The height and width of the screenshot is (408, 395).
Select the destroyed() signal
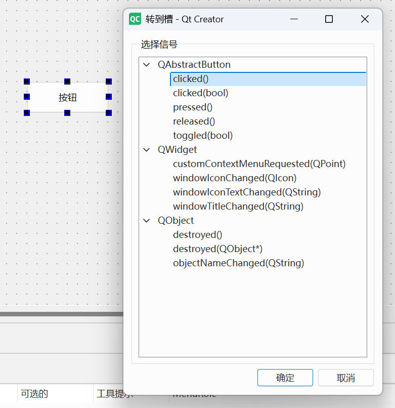(197, 235)
